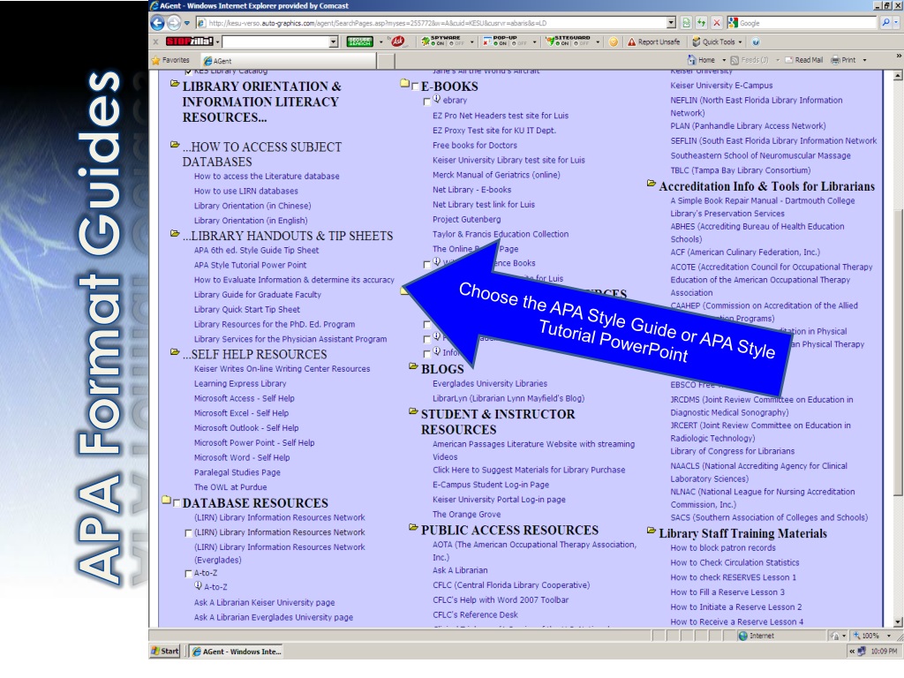Click in the address bar URL field

coord(433,23)
